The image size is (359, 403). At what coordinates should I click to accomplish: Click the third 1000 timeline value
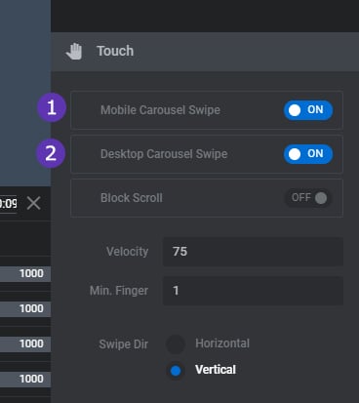[31, 343]
